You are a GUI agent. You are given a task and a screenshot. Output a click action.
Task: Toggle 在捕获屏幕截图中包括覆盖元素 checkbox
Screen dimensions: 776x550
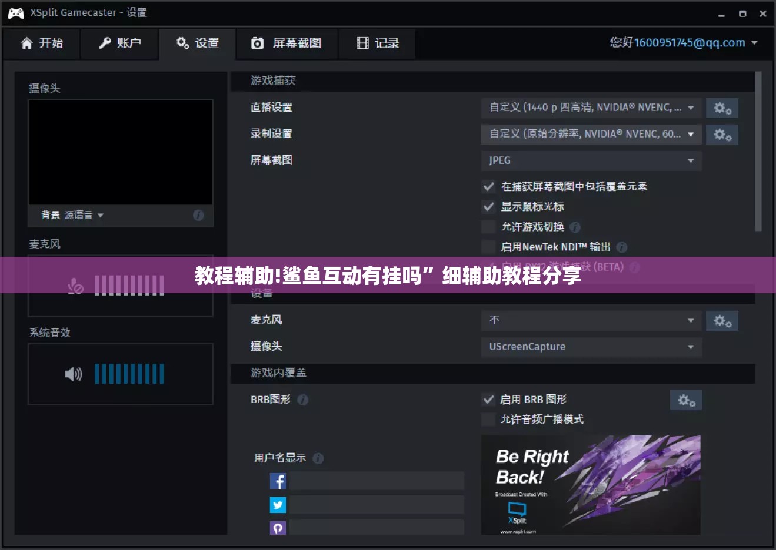click(x=488, y=187)
